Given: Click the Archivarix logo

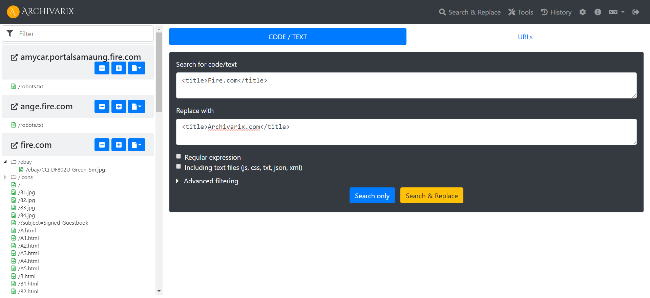Looking at the screenshot, I should (40, 12).
